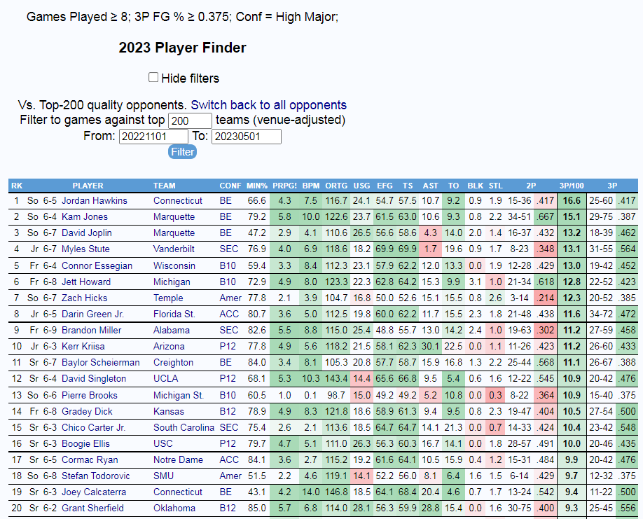The height and width of the screenshot is (519, 643).
Task: Sort by TS column header
Action: (408, 186)
